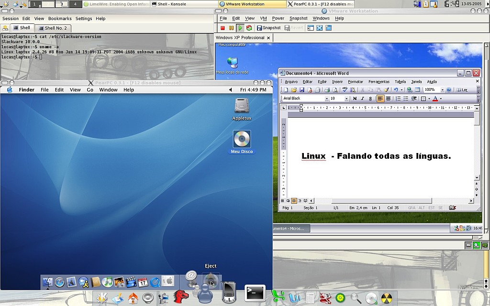Image resolution: width=490 pixels, height=306 pixels.
Task: Open the Formatar menu in Word
Action: pos(356,82)
